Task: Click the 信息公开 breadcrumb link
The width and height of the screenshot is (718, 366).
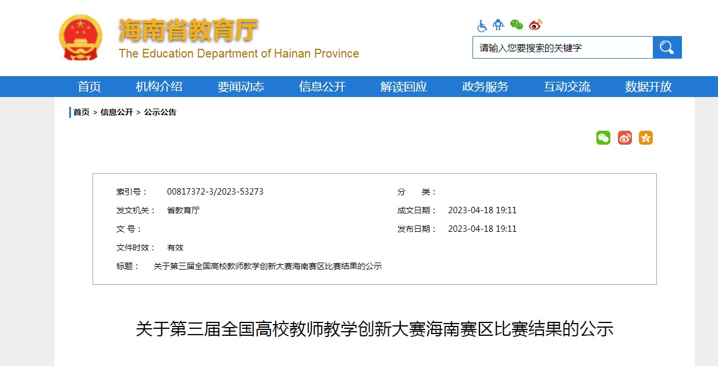Action: (116, 112)
